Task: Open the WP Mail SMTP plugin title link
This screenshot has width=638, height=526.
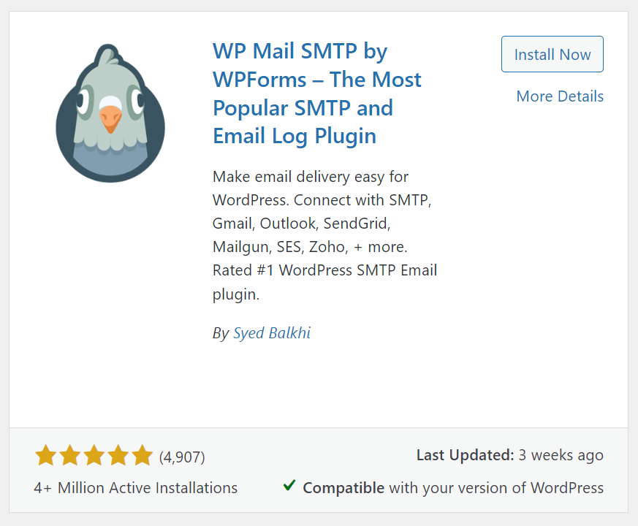Action: coord(316,94)
